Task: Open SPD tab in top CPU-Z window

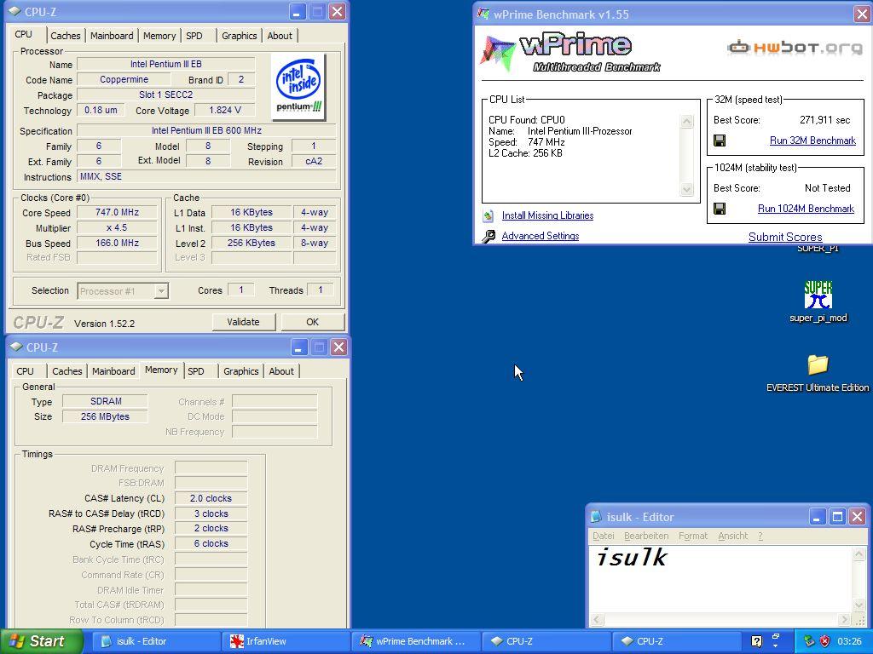Action: tap(194, 36)
